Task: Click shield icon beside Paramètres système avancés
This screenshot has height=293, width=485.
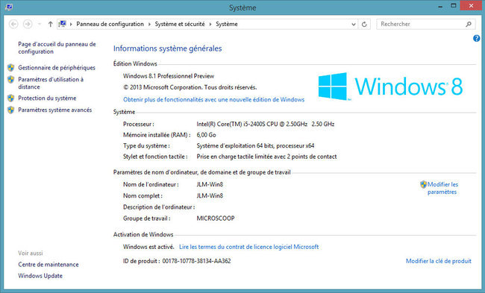Action: 11,110
